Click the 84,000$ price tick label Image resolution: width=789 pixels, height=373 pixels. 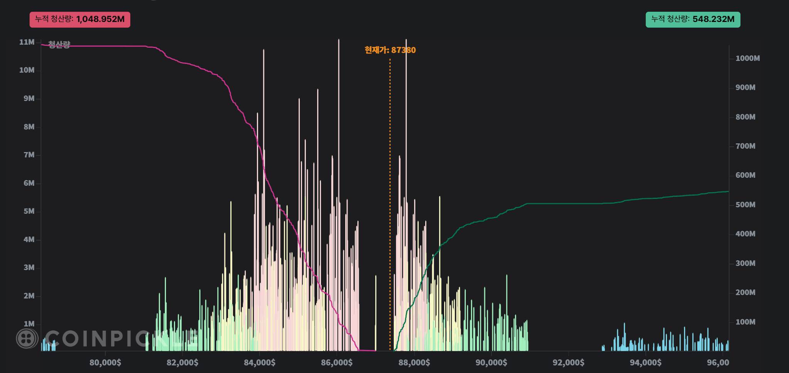[260, 362]
